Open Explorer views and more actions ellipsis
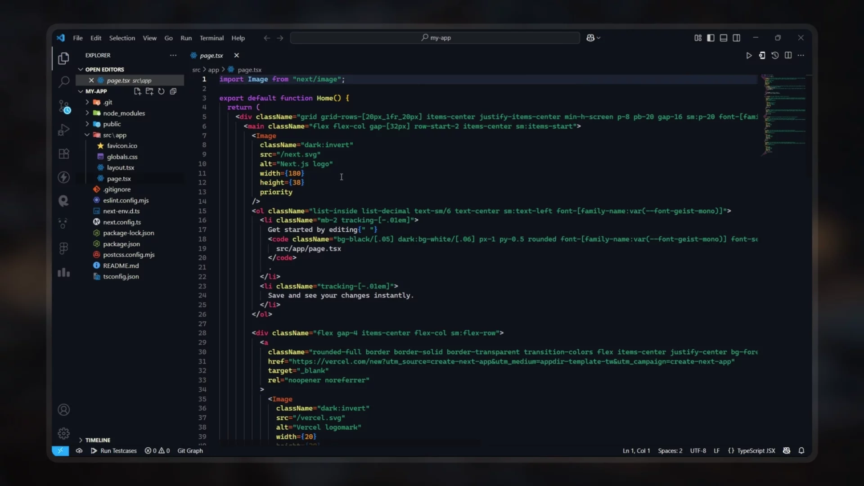This screenshot has height=486, width=864. click(x=173, y=55)
